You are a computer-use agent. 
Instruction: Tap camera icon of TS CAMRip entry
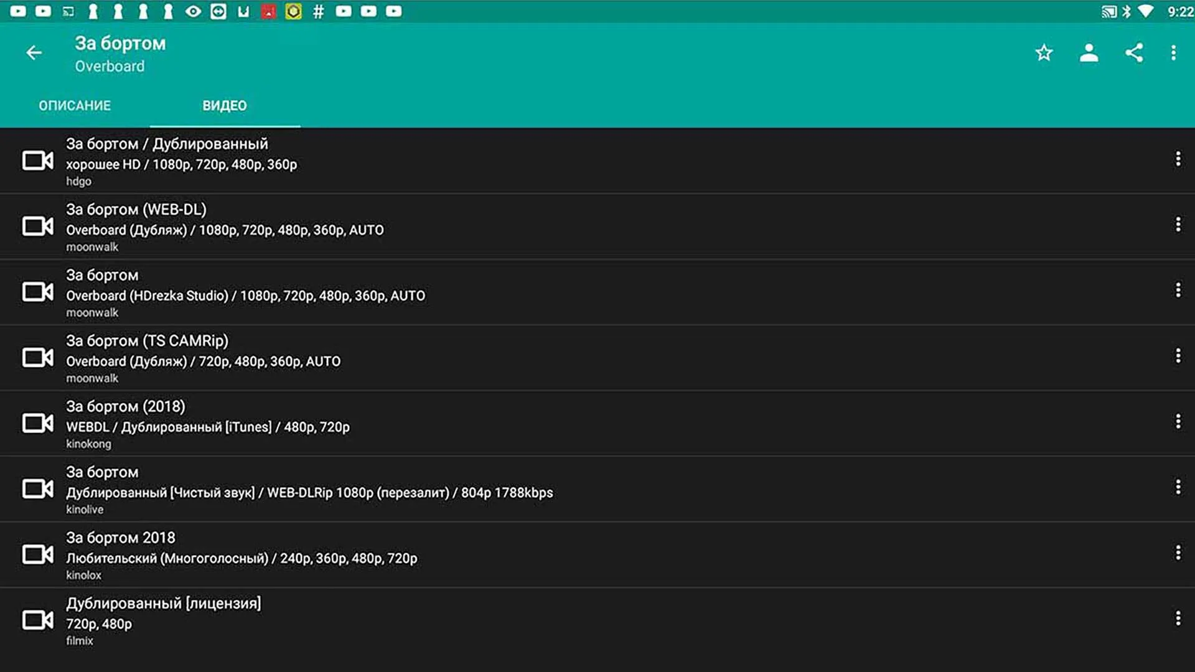pyautogui.click(x=37, y=357)
